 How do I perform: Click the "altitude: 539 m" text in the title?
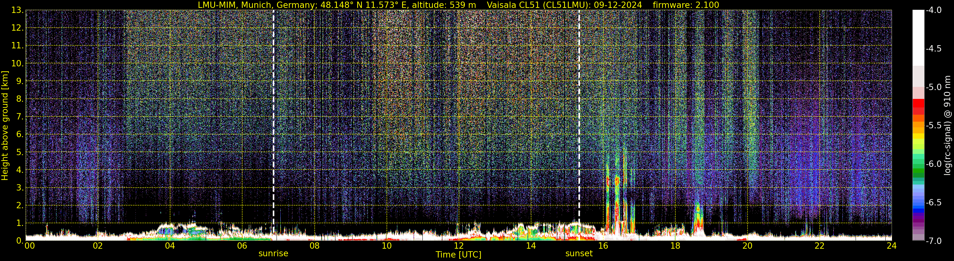(444, 5)
